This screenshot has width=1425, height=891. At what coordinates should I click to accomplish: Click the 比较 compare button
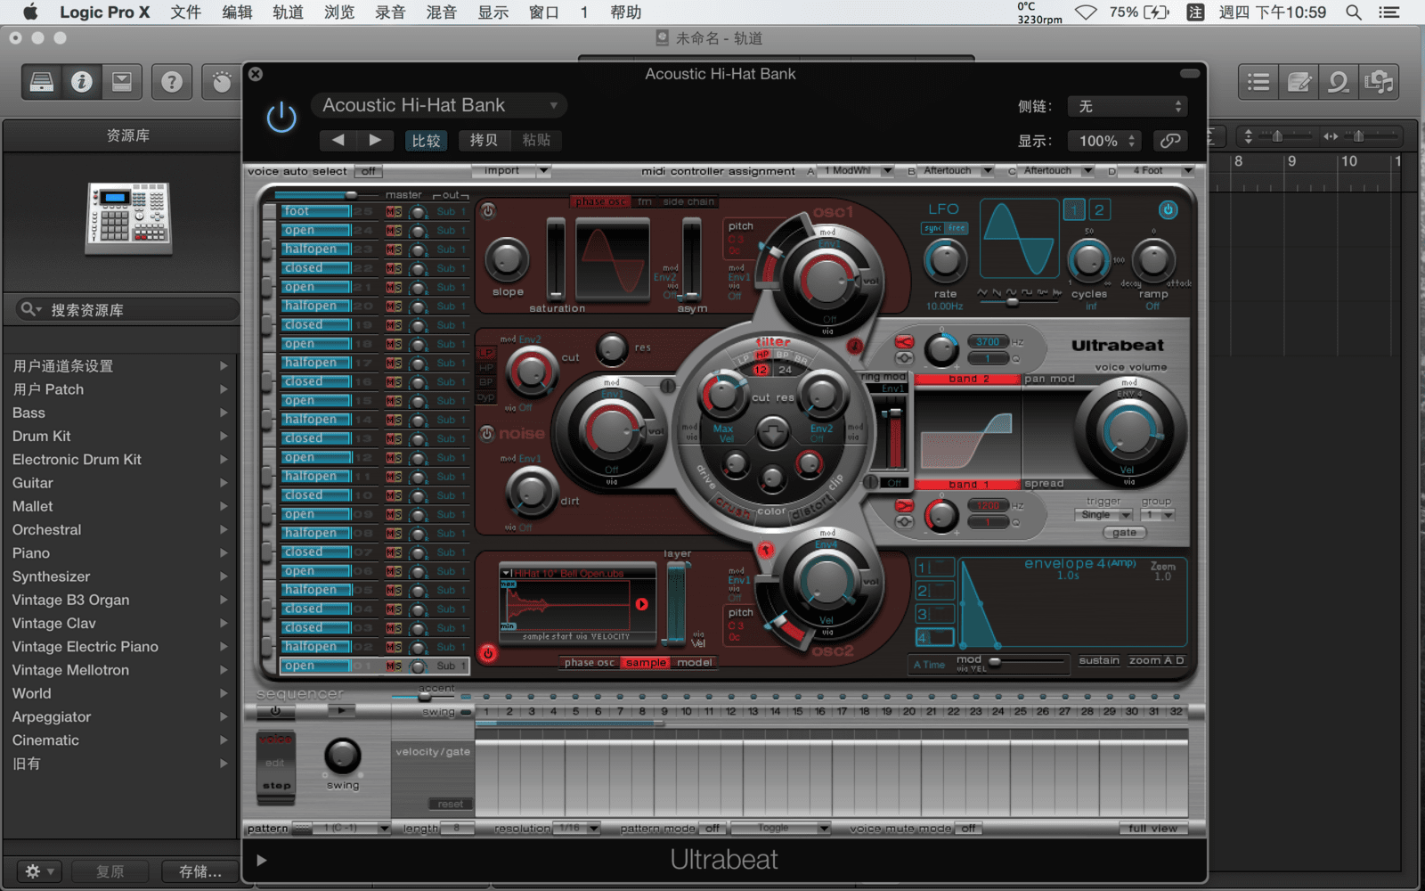click(x=426, y=140)
